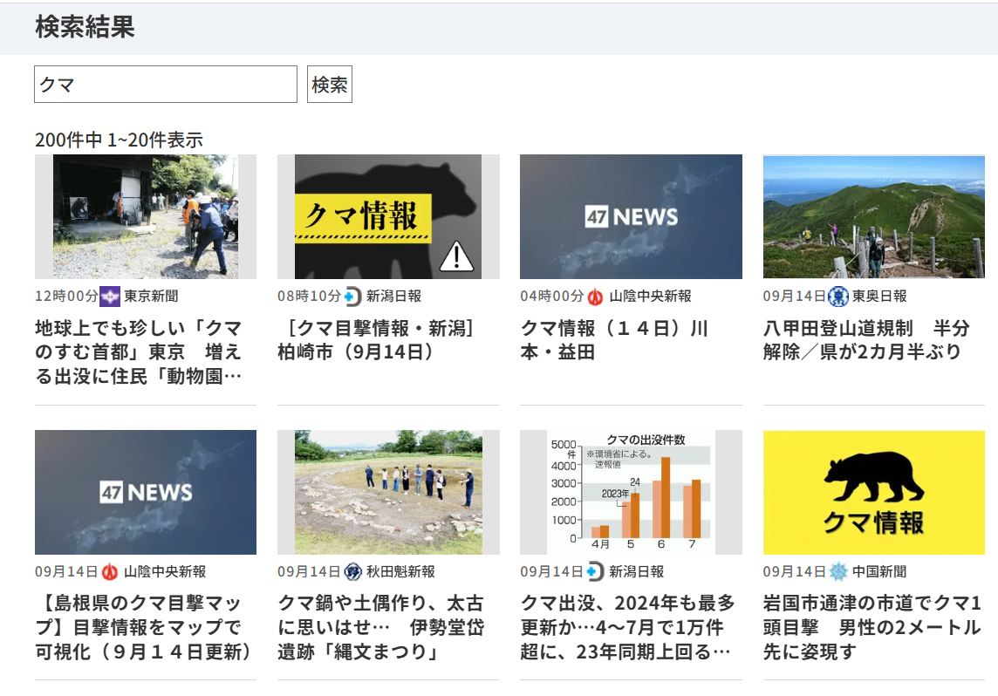998x696 pixels.
Task: Open article 八甲田登山道規制 半分解除
Action: tap(866, 340)
